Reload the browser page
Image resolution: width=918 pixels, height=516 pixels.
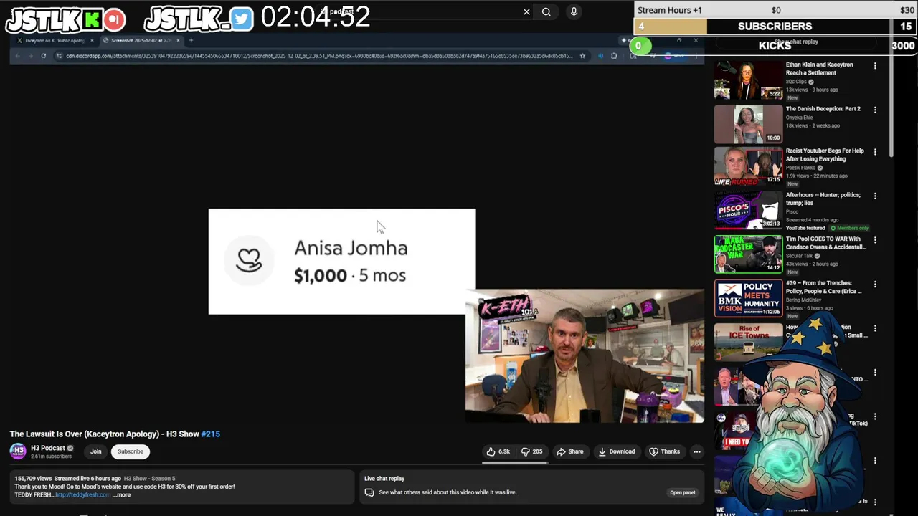(x=44, y=55)
